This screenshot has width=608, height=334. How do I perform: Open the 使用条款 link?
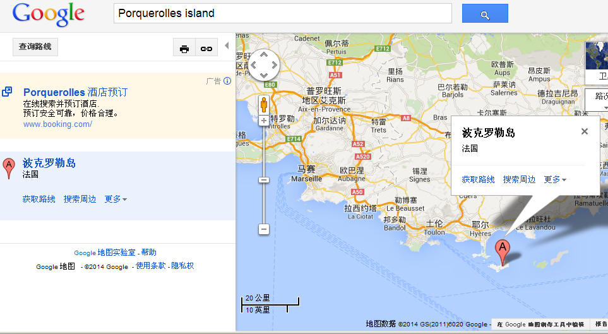[x=151, y=266]
